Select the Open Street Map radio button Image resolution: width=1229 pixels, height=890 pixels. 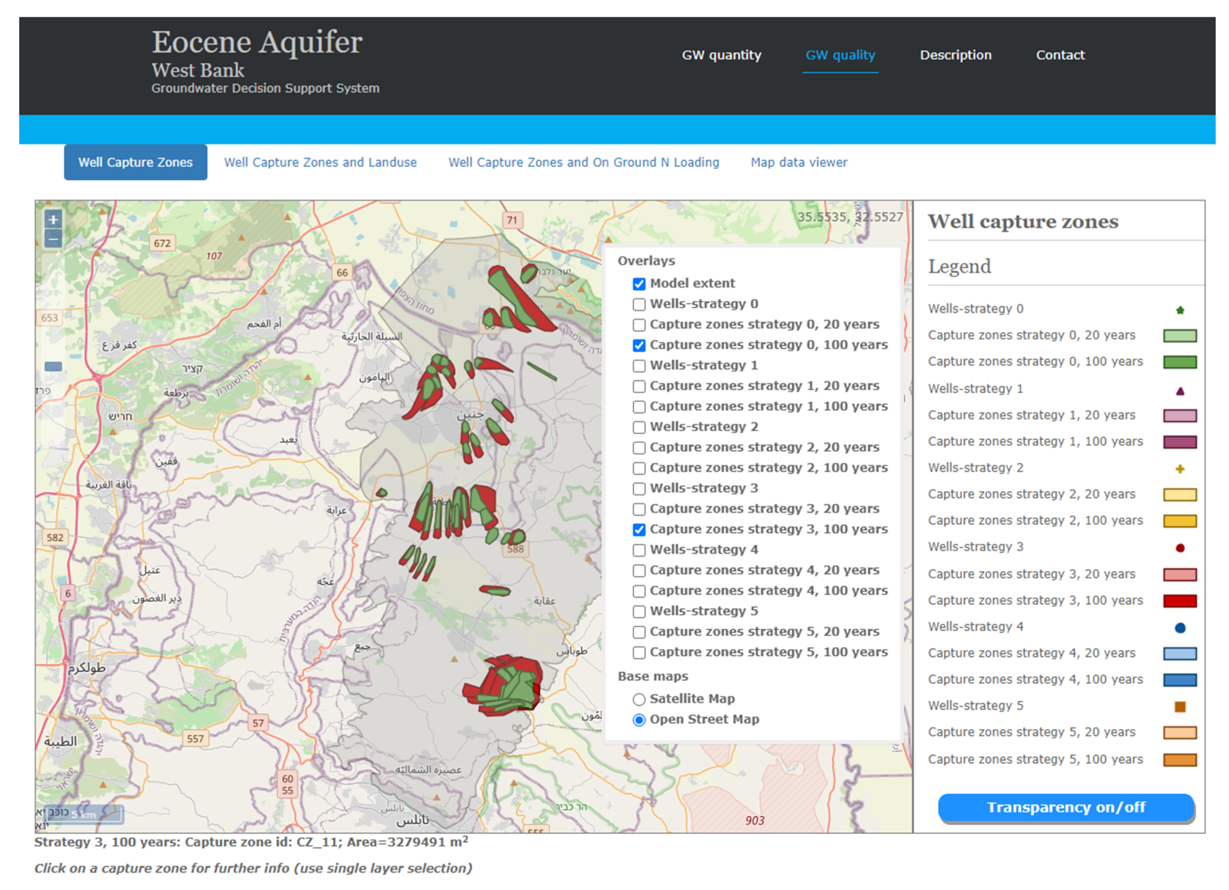point(639,720)
